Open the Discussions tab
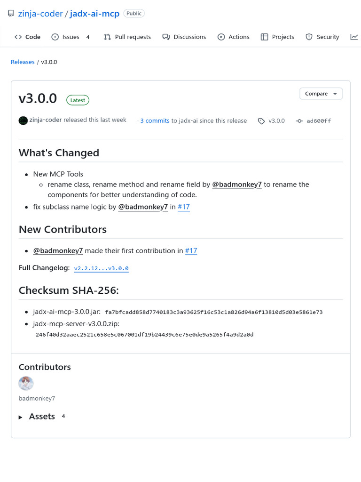 coord(184,37)
